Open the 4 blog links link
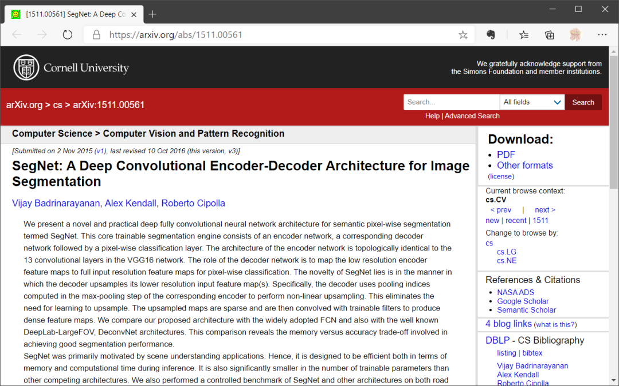The image size is (619, 386). pos(508,324)
